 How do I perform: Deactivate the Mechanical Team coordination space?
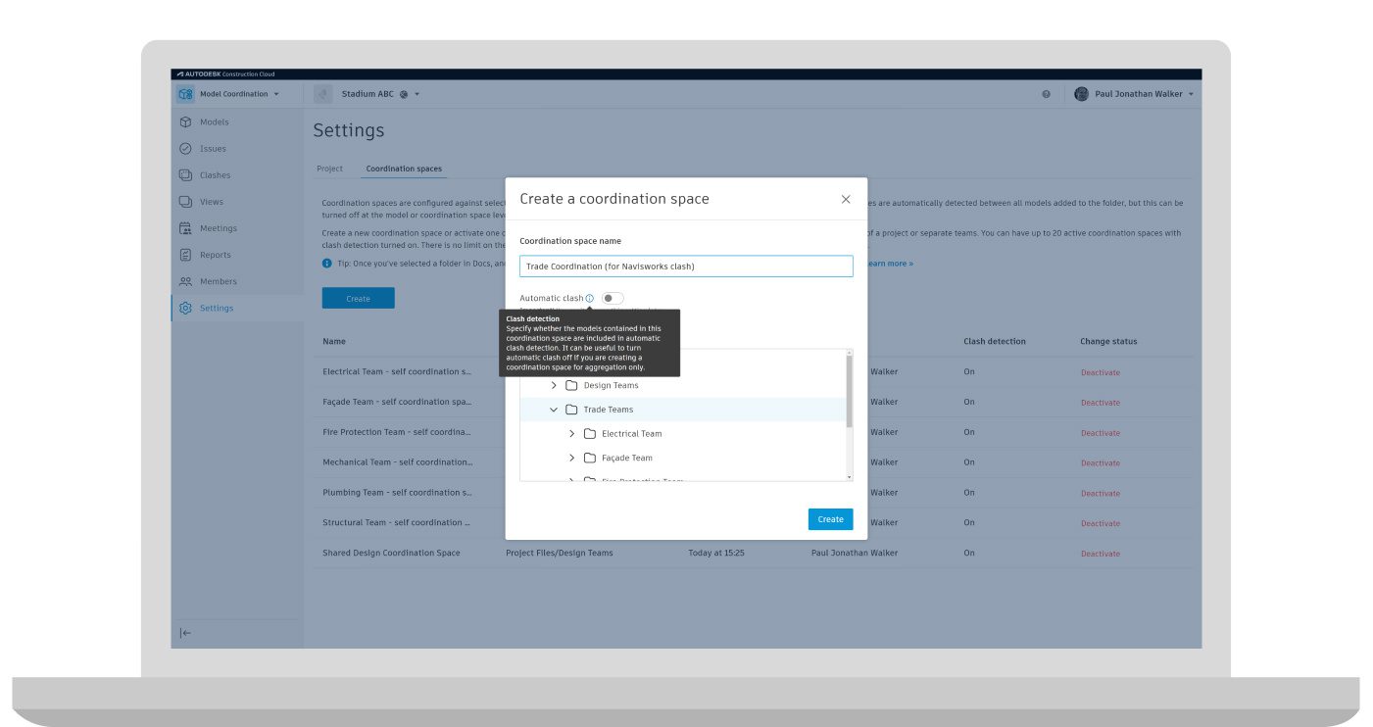[1101, 462]
